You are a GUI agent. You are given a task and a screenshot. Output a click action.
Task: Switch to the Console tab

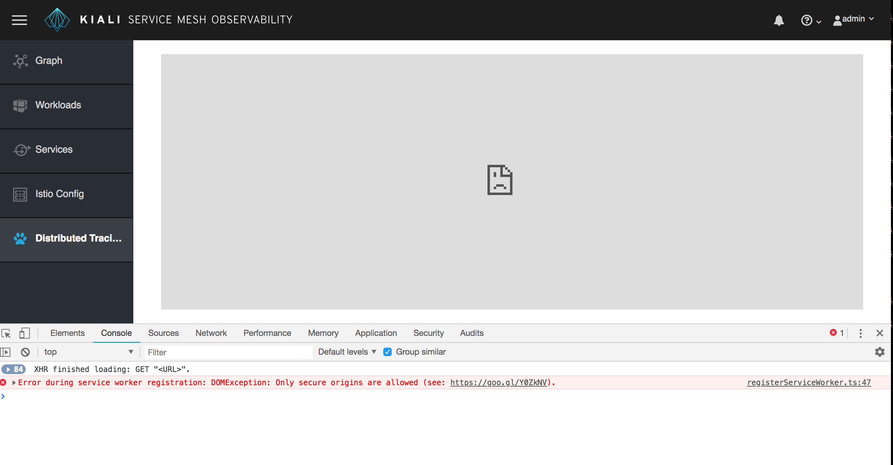pos(116,333)
